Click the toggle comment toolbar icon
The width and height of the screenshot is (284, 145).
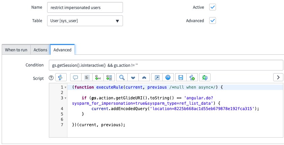76,78
